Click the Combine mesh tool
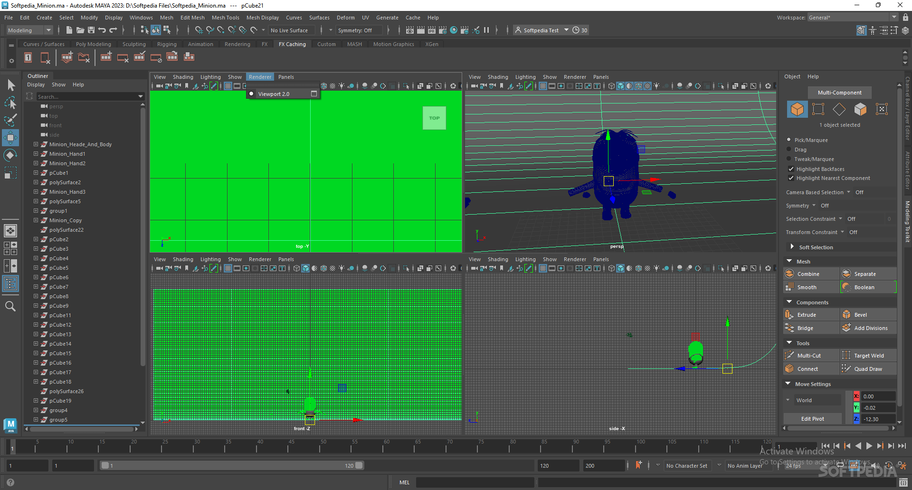 811,274
